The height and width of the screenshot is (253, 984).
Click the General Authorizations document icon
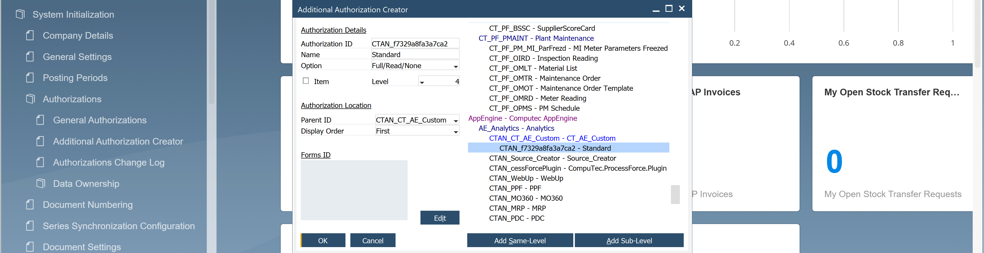[40, 120]
